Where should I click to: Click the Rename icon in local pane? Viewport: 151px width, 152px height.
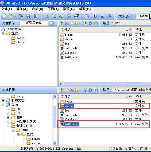(78, 90)
